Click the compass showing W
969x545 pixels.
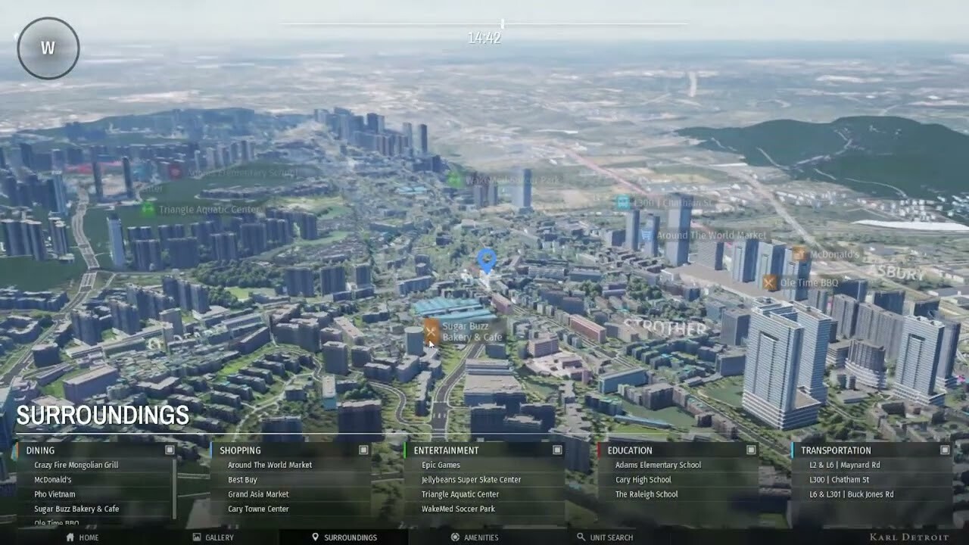48,48
